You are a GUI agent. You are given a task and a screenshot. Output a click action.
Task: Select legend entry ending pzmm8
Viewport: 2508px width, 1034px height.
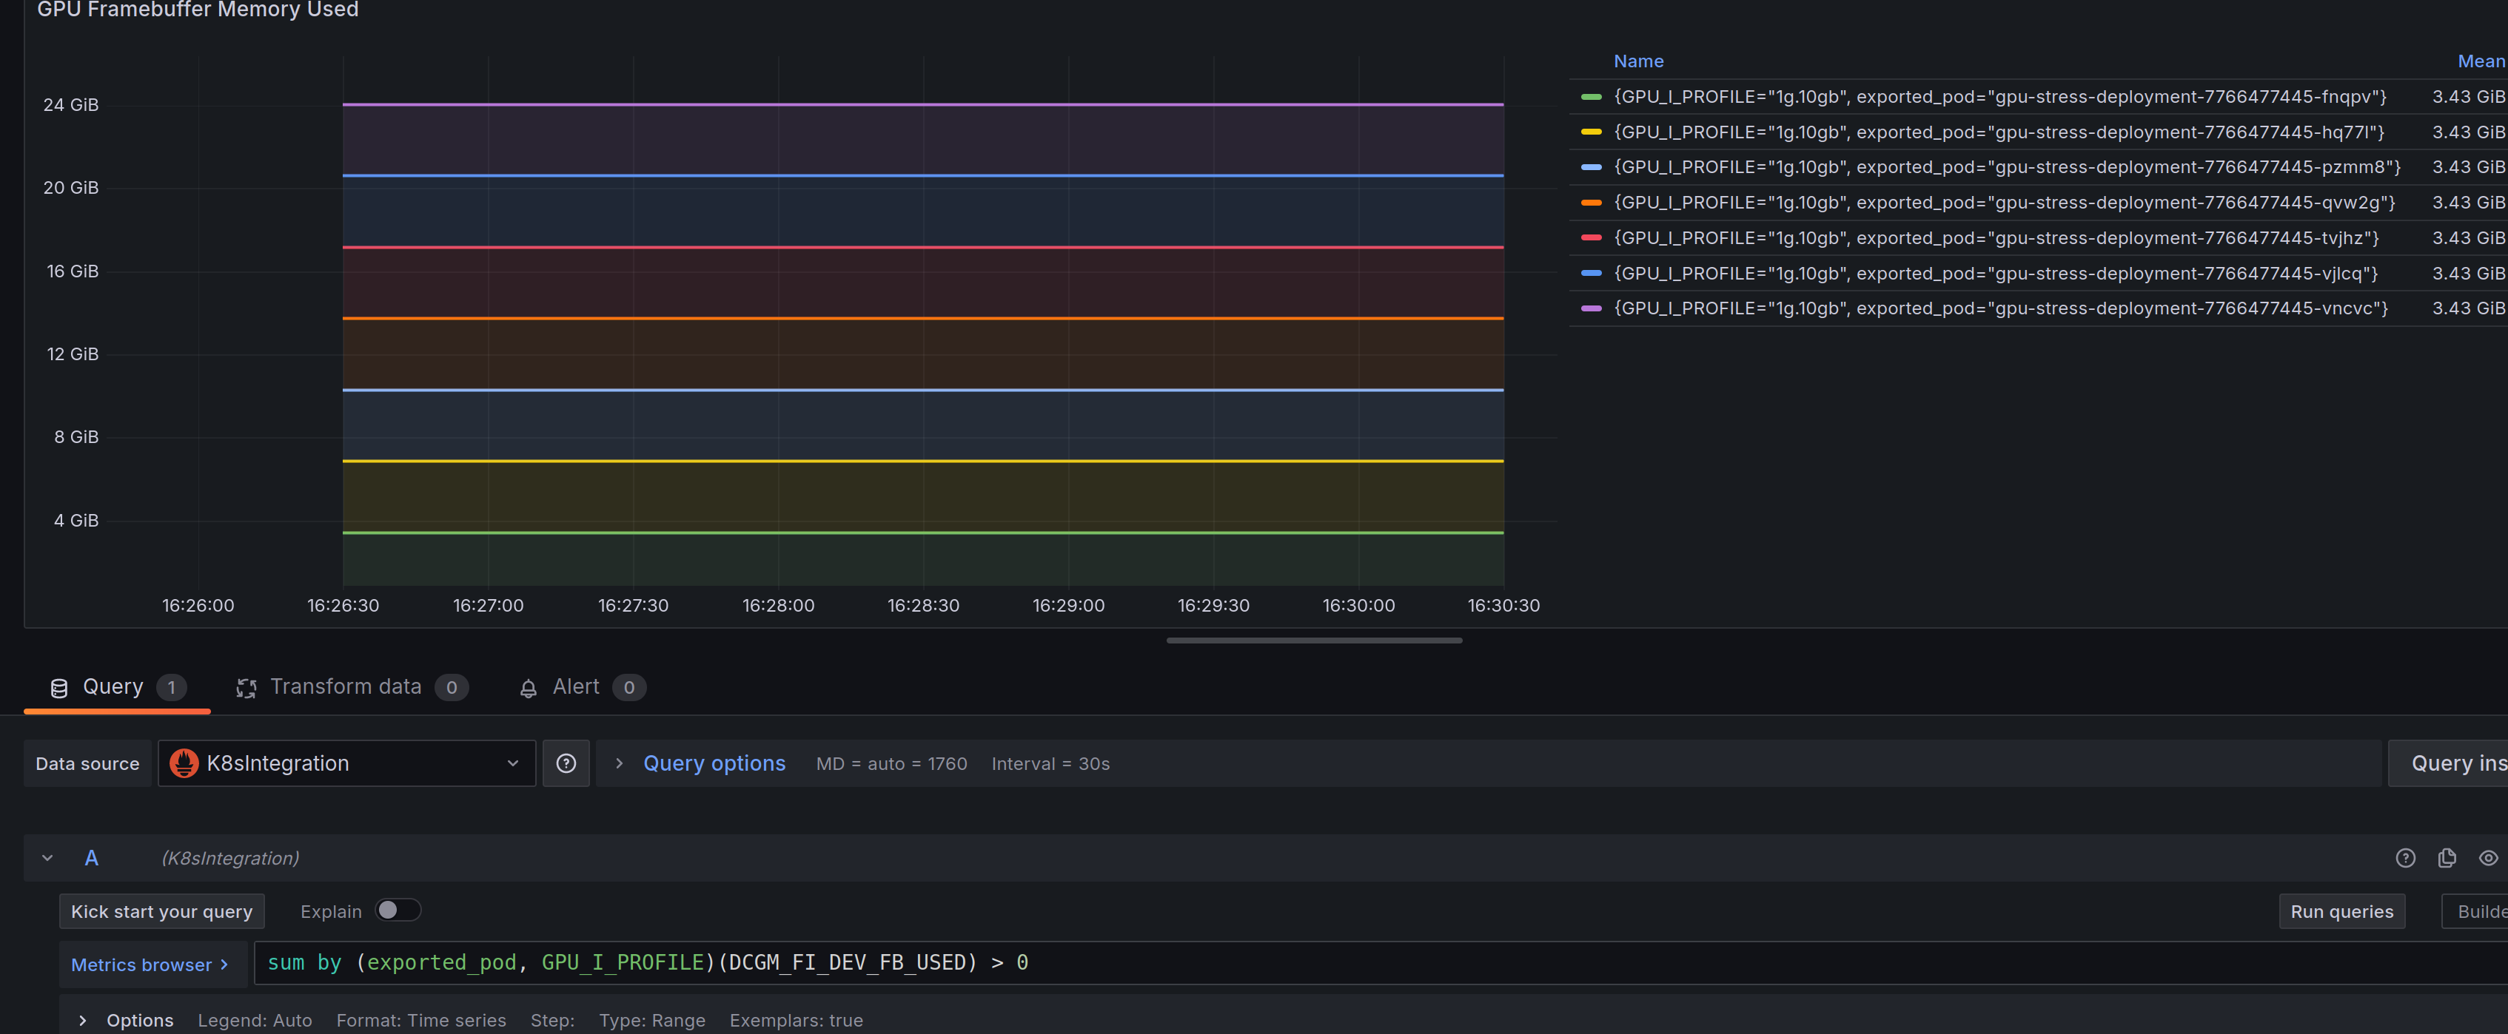[2008, 167]
